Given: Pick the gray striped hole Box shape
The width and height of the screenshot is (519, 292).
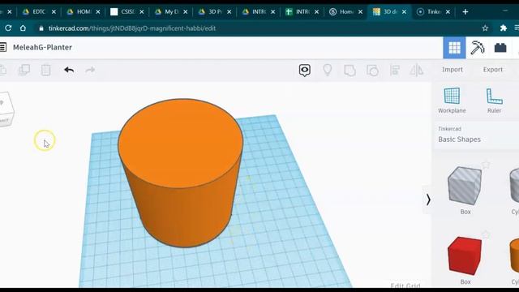Looking at the screenshot, I should coord(465,186).
